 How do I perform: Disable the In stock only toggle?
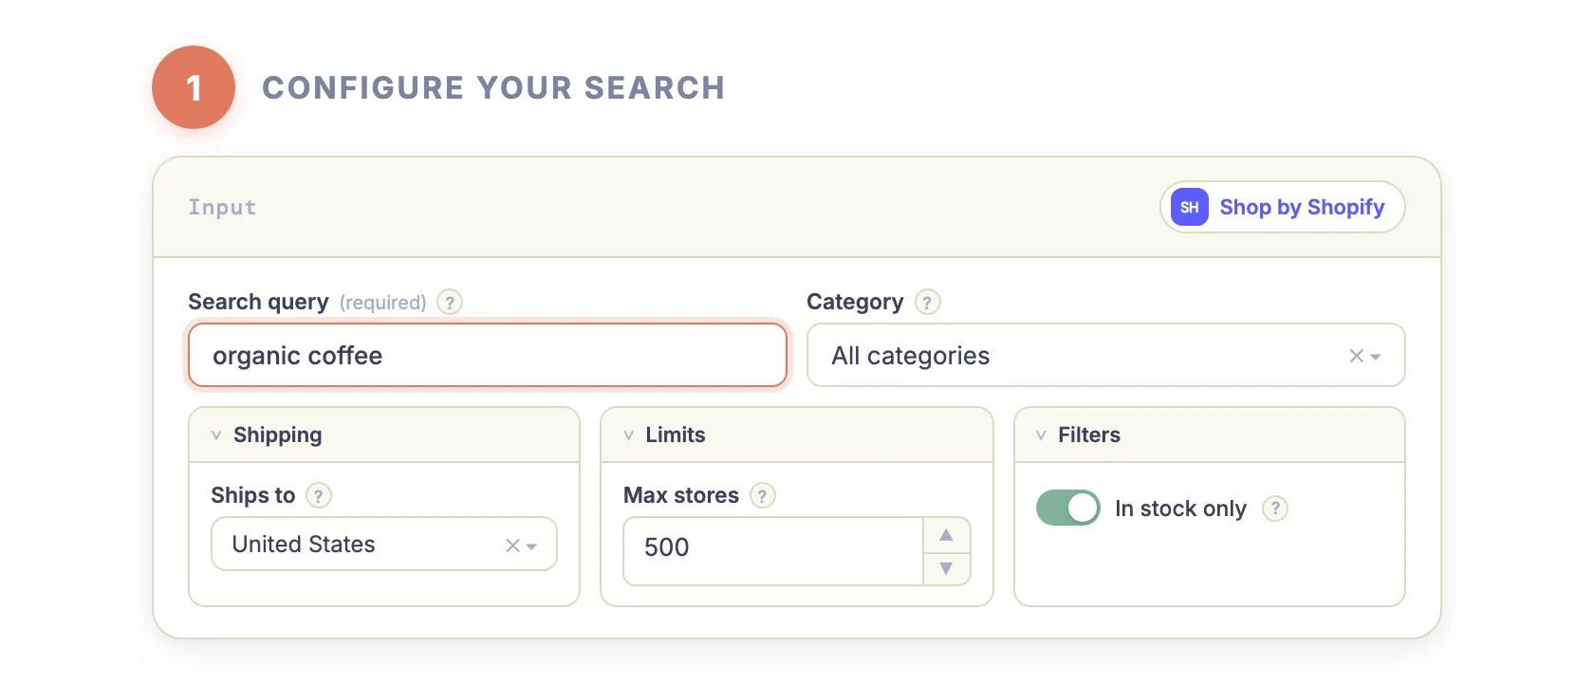[x=1068, y=508]
